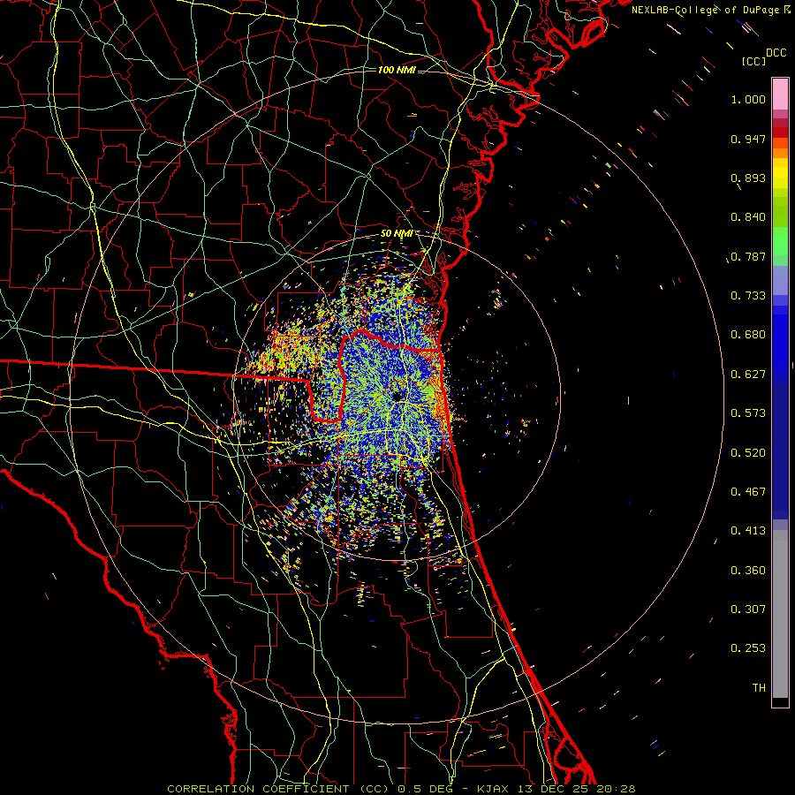Select the 0.947 scale value
This screenshot has height=795, width=795.
748,139
